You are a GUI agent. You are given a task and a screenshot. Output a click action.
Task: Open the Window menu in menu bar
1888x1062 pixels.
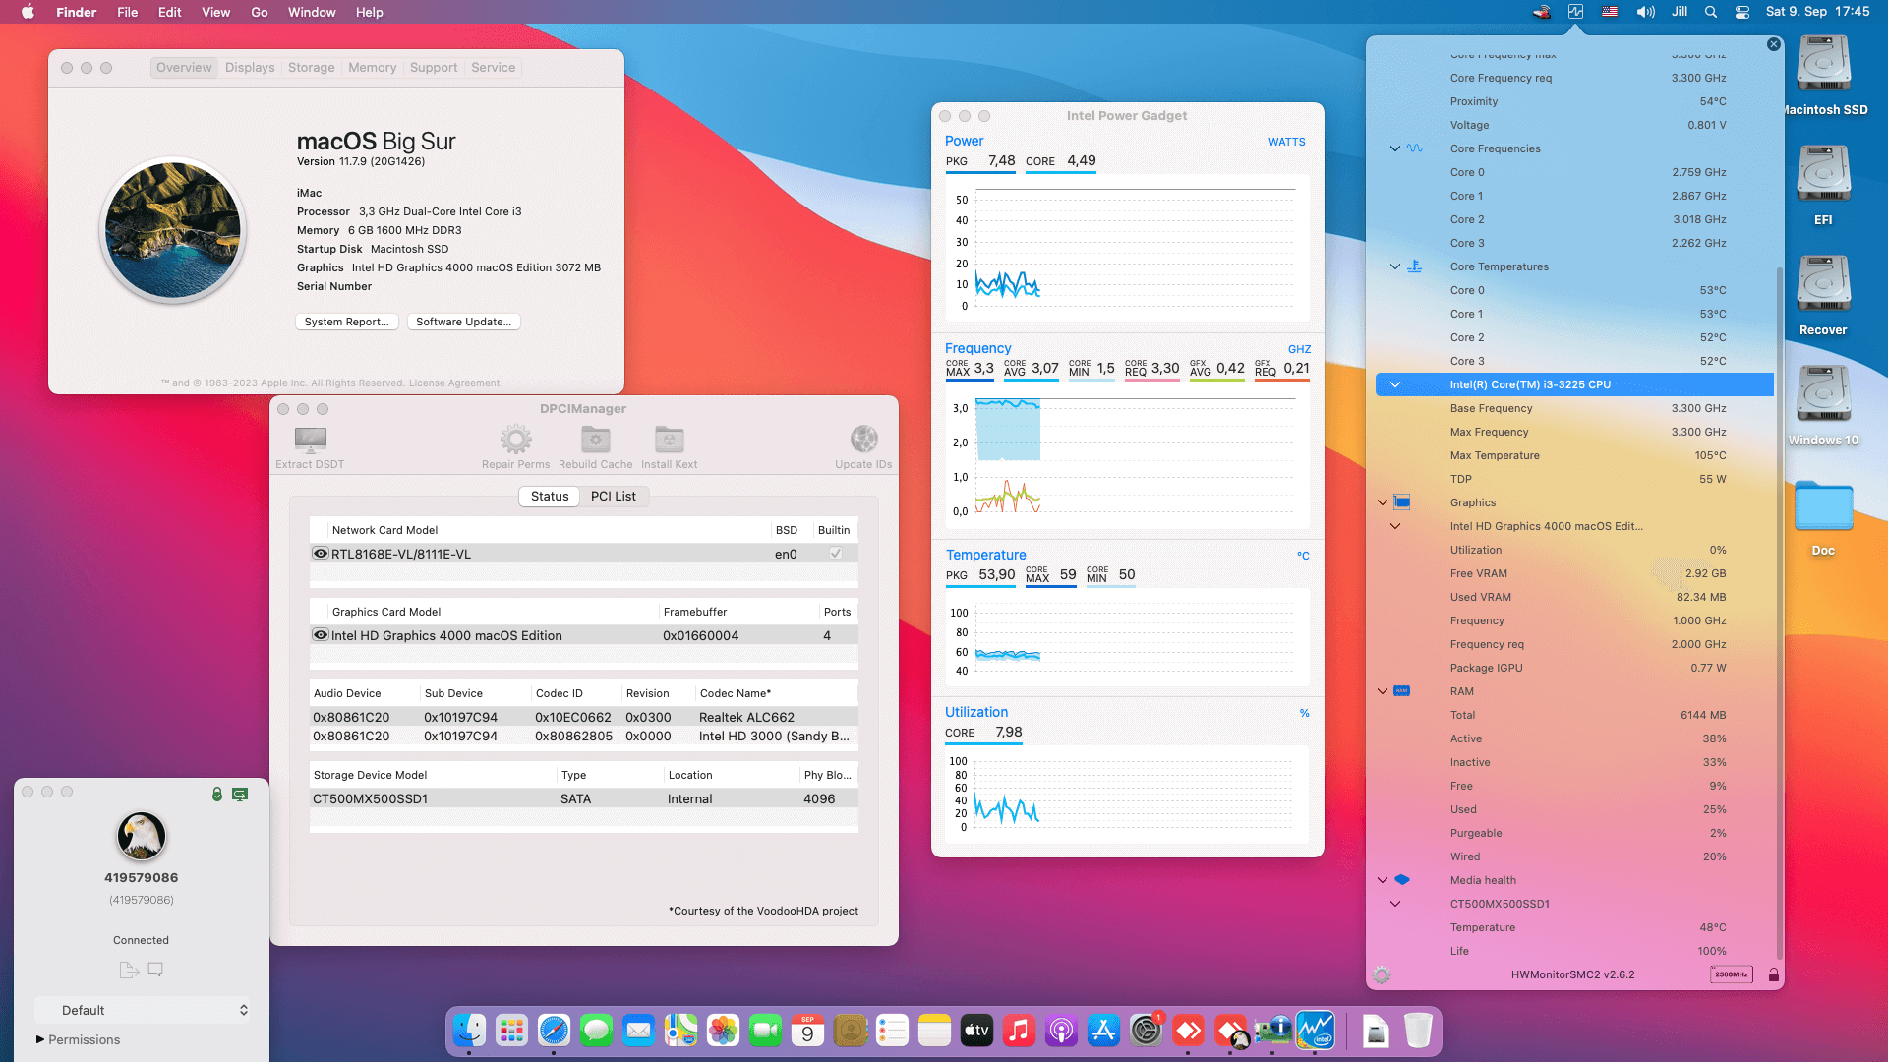click(x=312, y=12)
